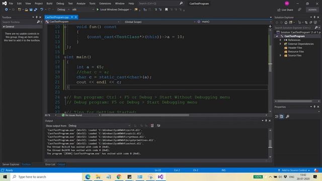This screenshot has height=181, width=322.
Task: Open the Build menu
Action: (49, 4)
